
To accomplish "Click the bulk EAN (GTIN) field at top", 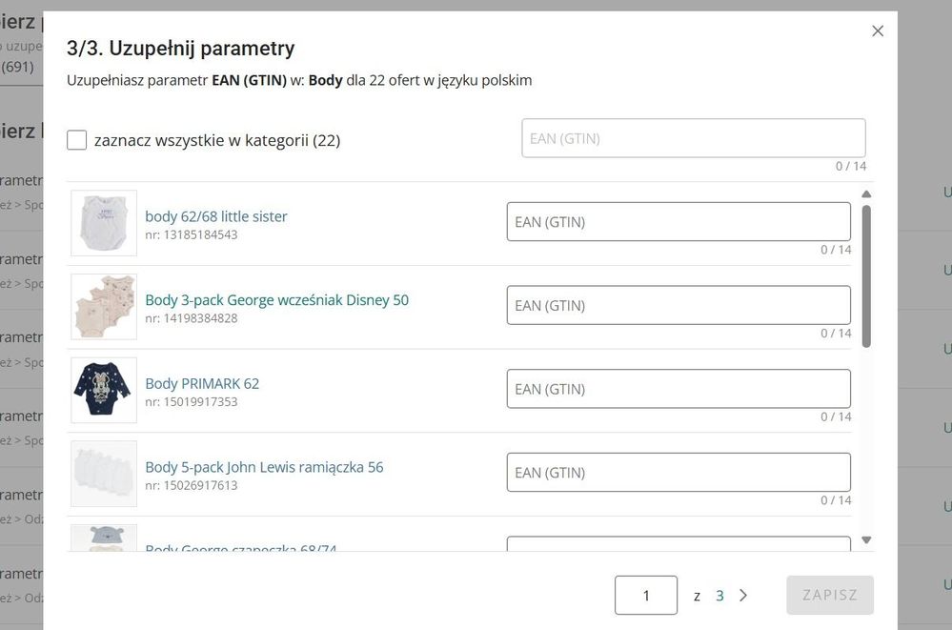I will pyautogui.click(x=693, y=138).
